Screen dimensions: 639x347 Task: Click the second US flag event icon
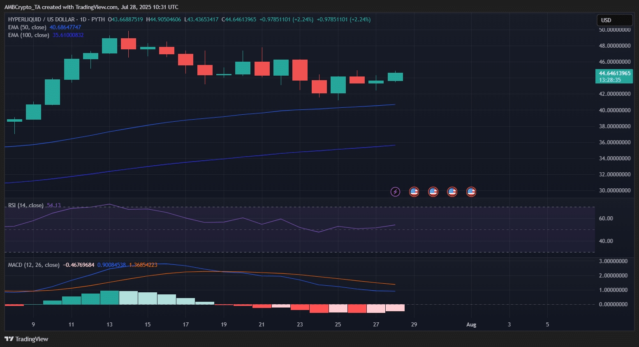[x=433, y=192]
